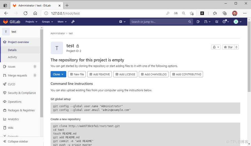
Task: Go back with the browser back arrow
Action: click(6, 13)
